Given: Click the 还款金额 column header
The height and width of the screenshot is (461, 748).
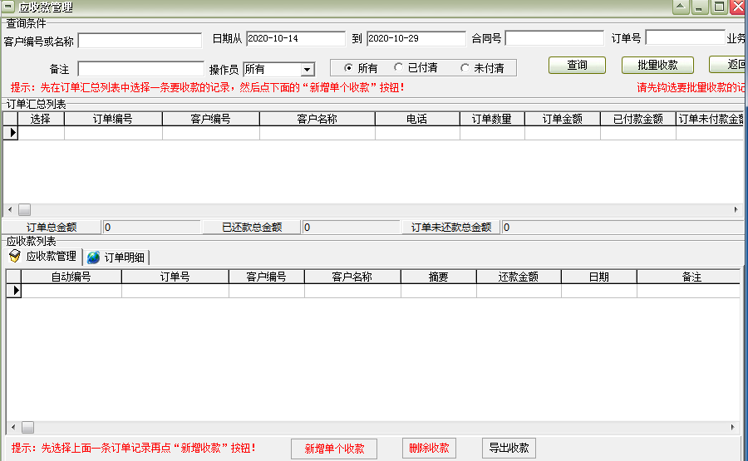Looking at the screenshot, I should (519, 277).
